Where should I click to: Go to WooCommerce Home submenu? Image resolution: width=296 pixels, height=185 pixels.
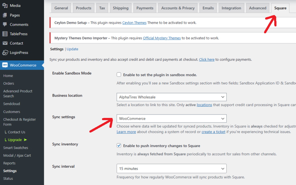click(8, 76)
